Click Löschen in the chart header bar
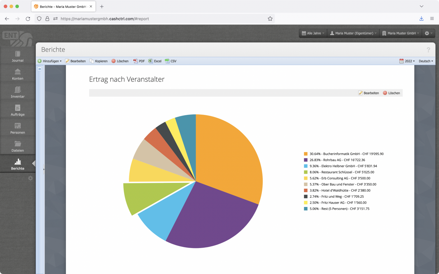Viewport: 439px width, 274px height. coord(391,93)
